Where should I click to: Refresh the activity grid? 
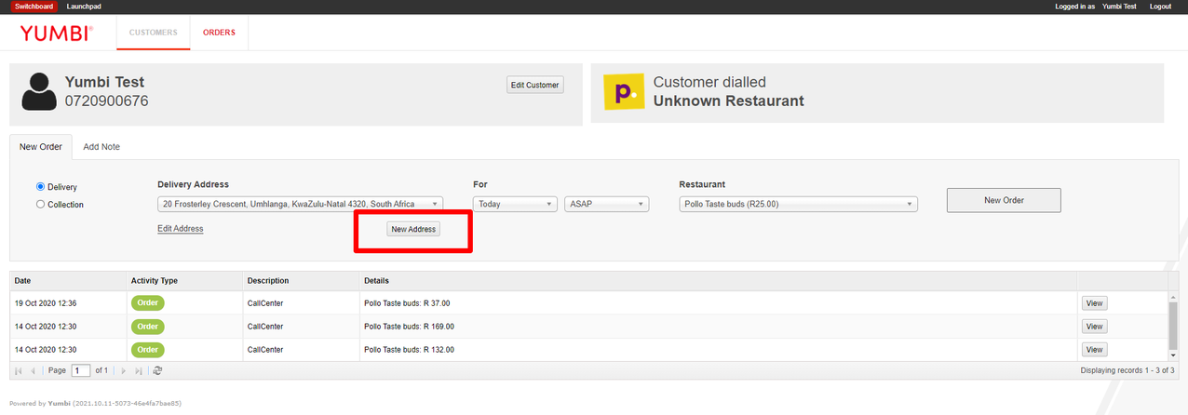point(157,370)
